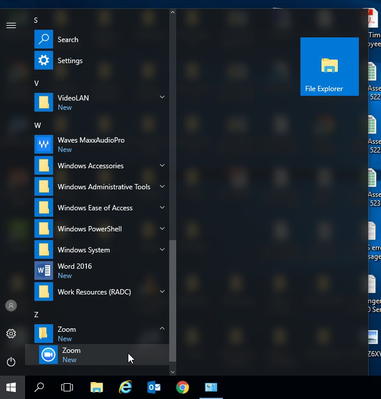Open Task View on the taskbar
The image size is (381, 399).
tap(67, 387)
